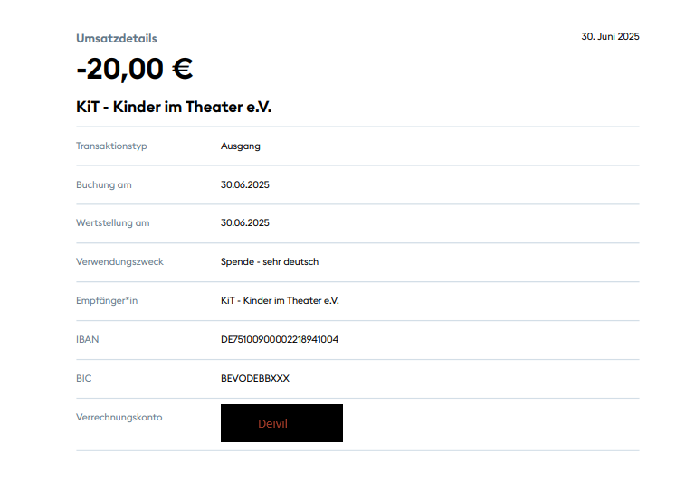Click the black redacted Verrechnungskonto box
This screenshot has width=685, height=491.
click(281, 423)
